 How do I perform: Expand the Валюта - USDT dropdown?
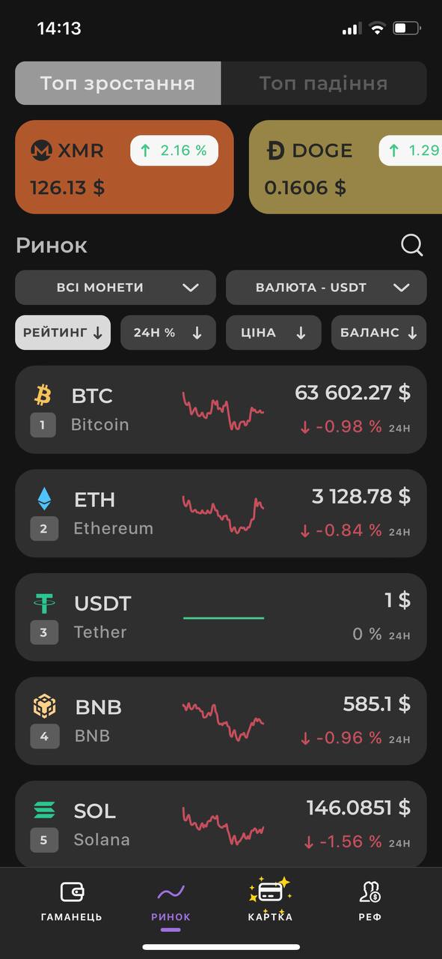click(x=326, y=288)
